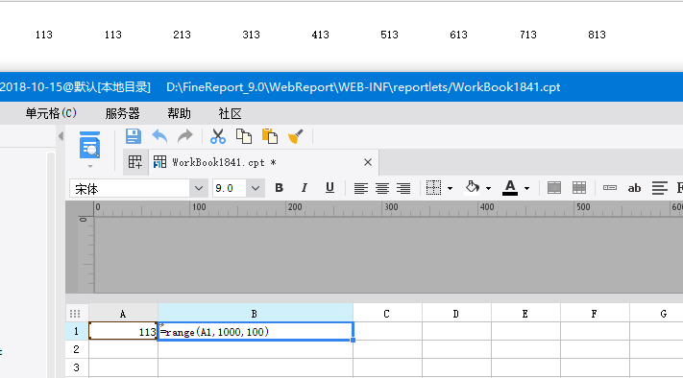The image size is (683, 378).
Task: Open the 服务器 menu
Action: click(122, 113)
